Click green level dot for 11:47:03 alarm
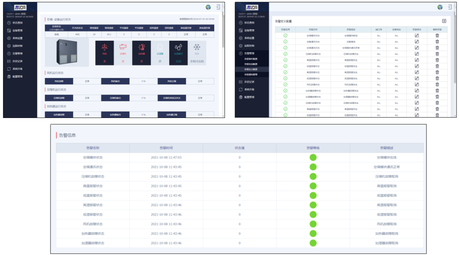Screen dimensions: 459x255 tap(313, 157)
